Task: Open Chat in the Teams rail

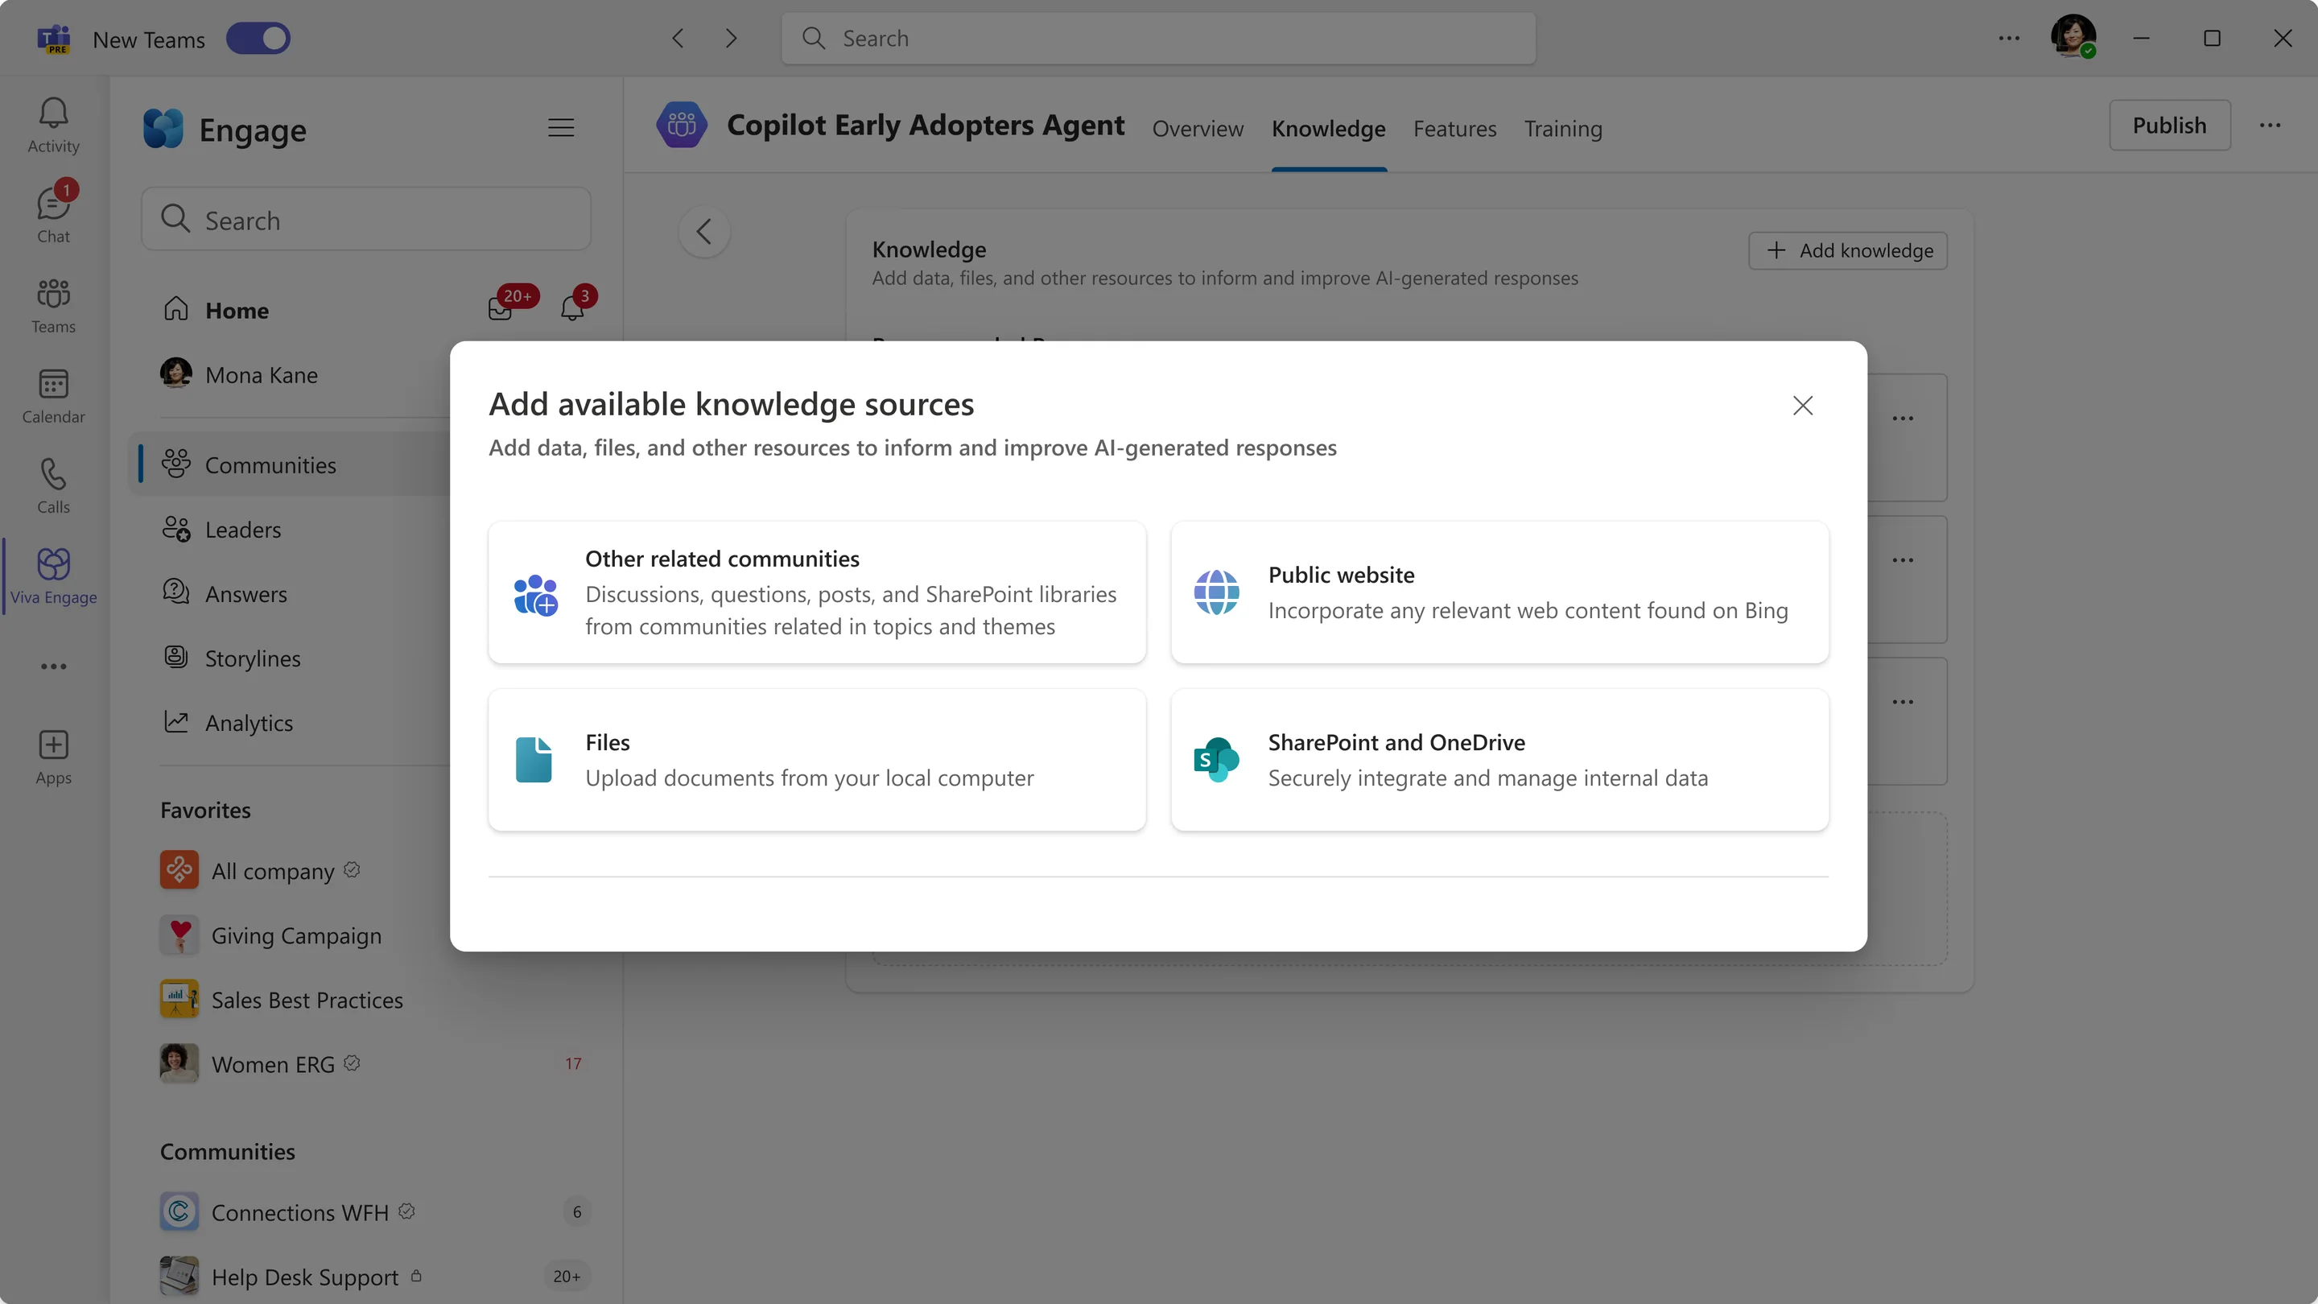Action: click(53, 215)
